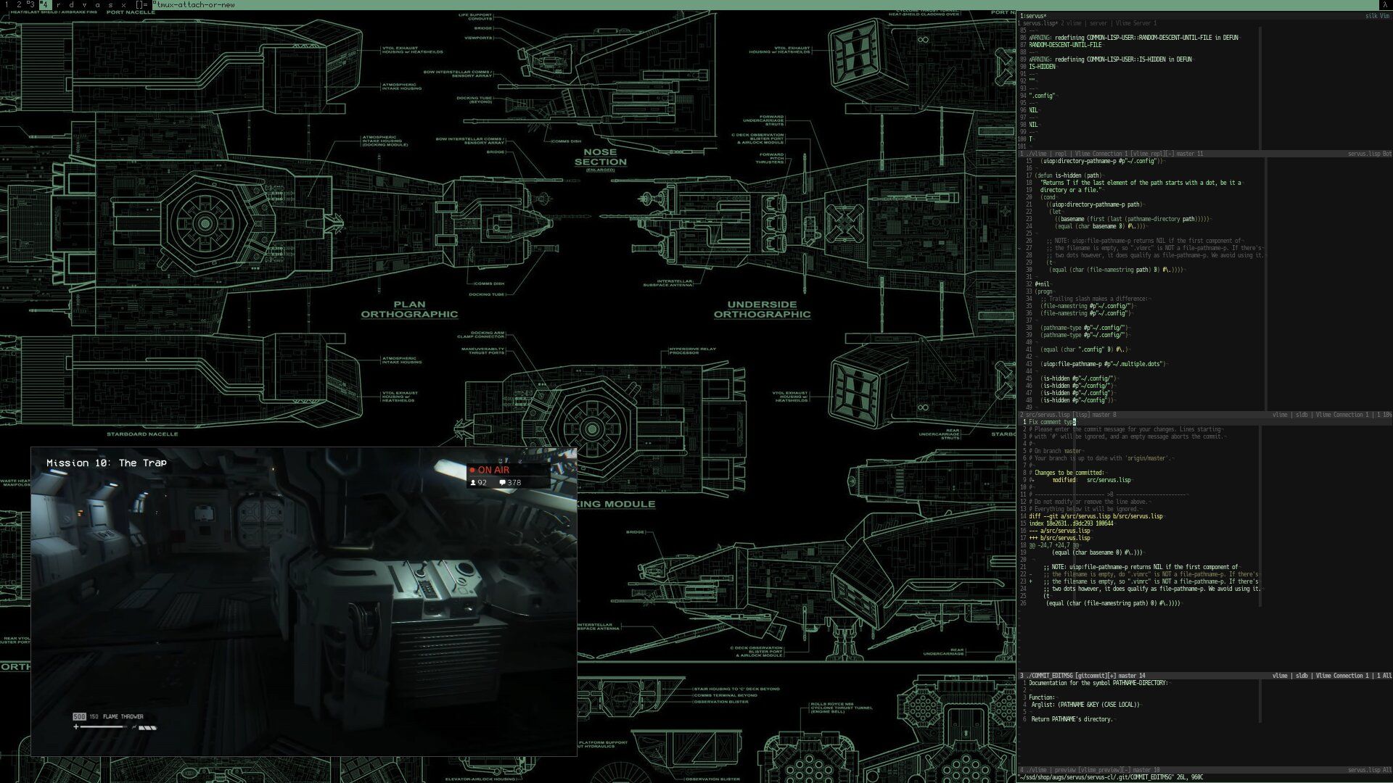Switch to workspace tag 2 in top bar
The height and width of the screenshot is (783, 1393).
pyautogui.click(x=19, y=4)
